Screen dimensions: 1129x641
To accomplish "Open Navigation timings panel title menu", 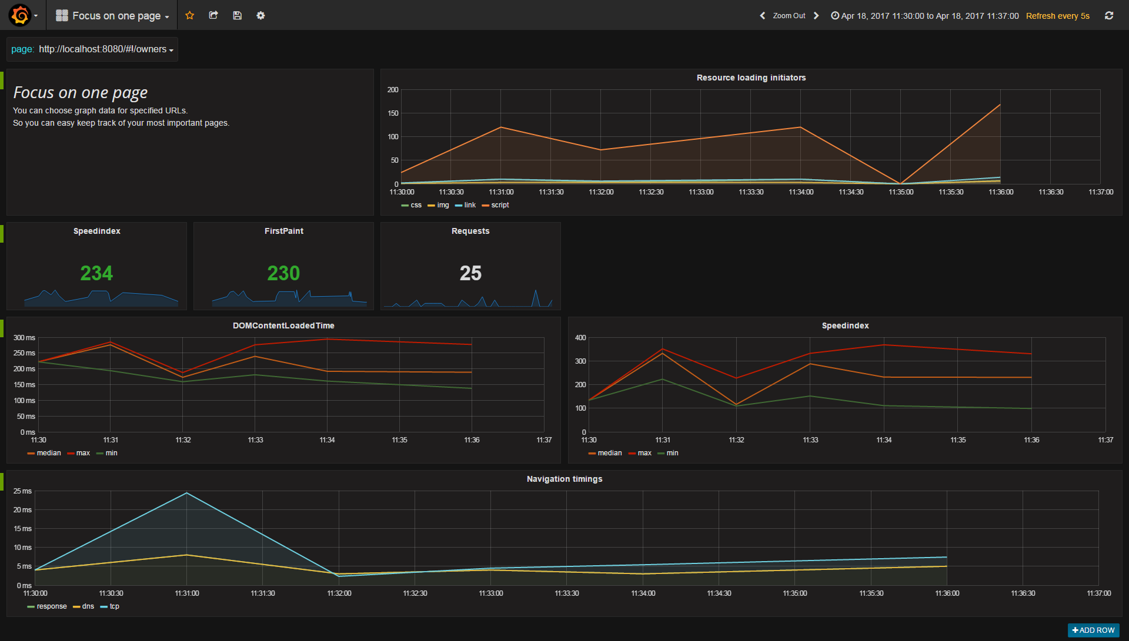I will [564, 479].
